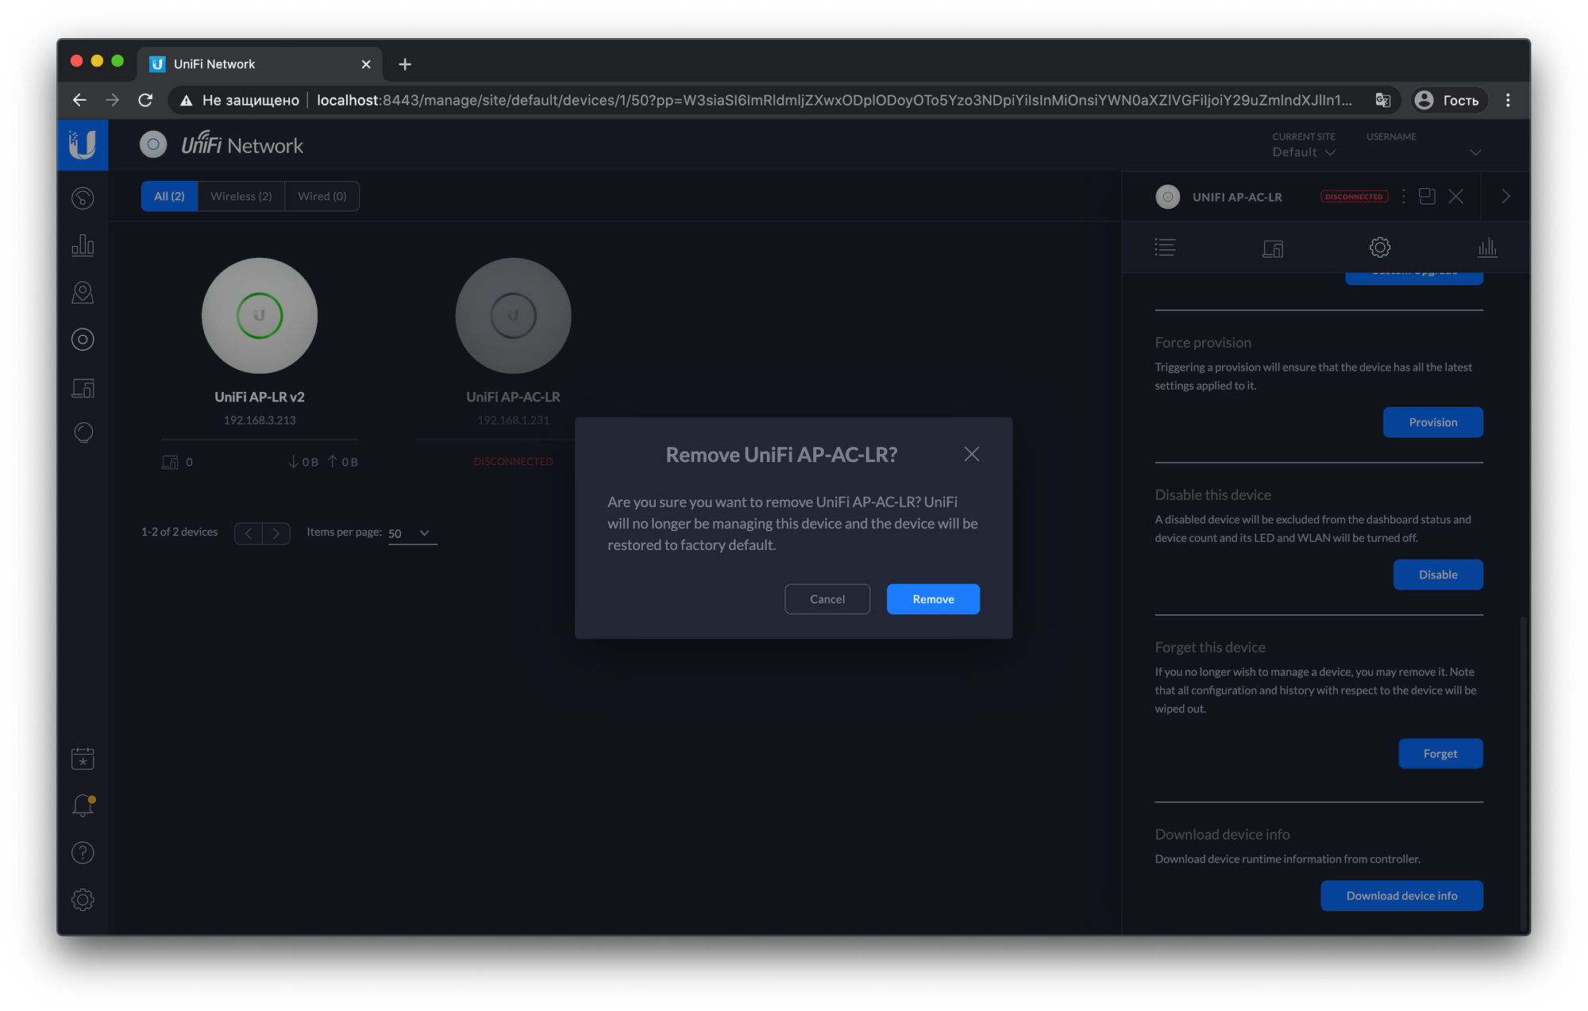Select the All (2) filter toggle
The height and width of the screenshot is (1011, 1588).
(168, 196)
